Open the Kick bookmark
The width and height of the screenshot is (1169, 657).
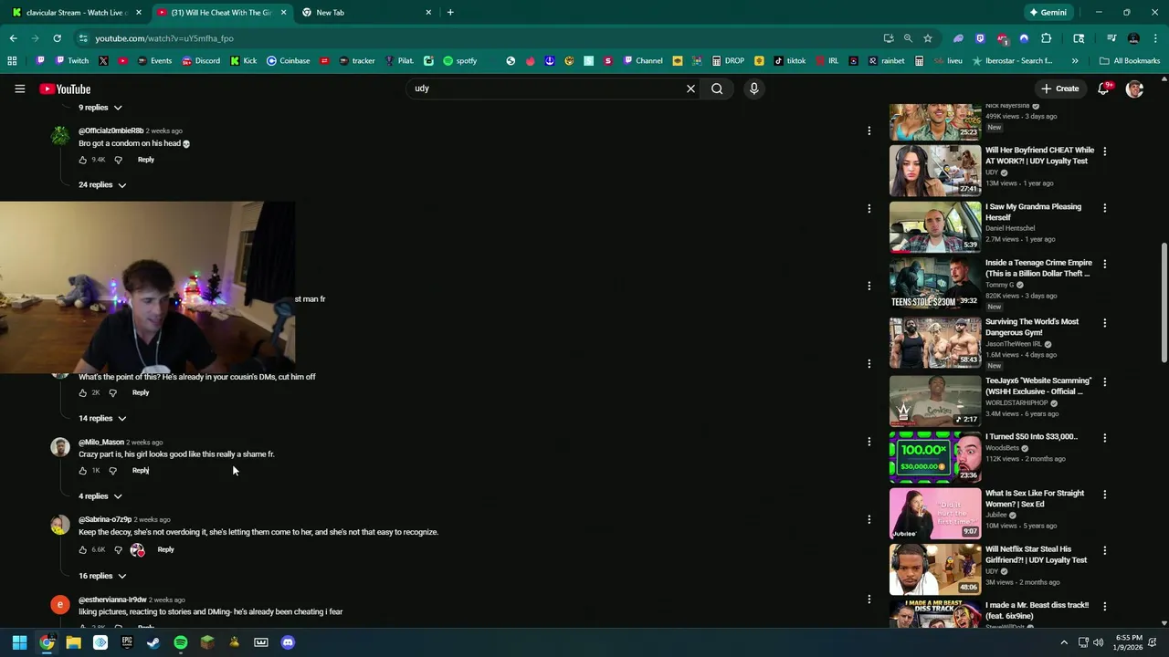click(243, 61)
